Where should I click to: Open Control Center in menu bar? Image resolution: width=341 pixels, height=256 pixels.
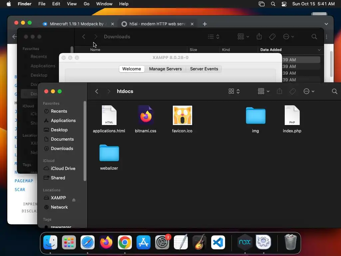pos(284,4)
